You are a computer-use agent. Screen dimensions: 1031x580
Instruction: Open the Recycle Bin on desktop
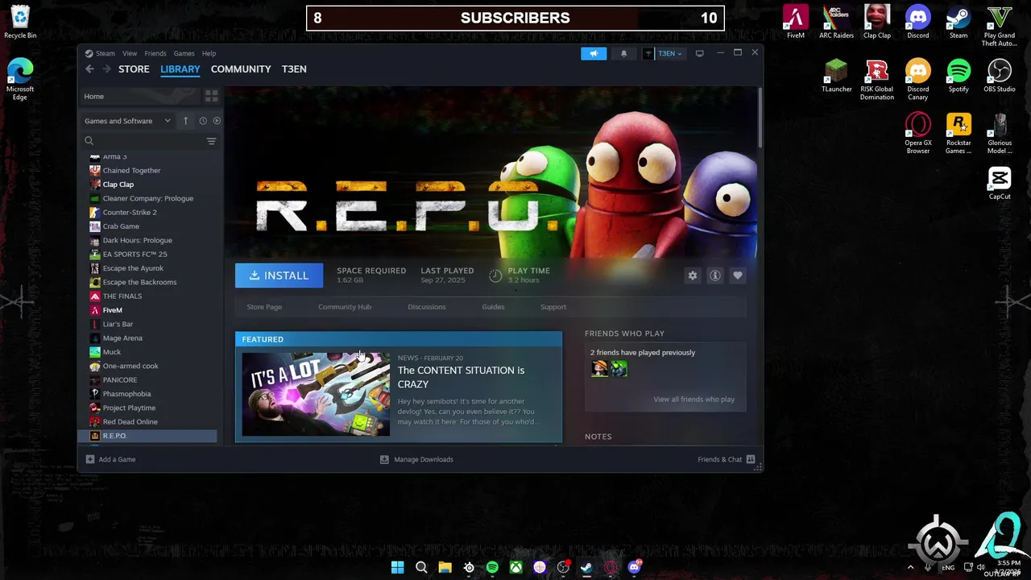point(20,22)
